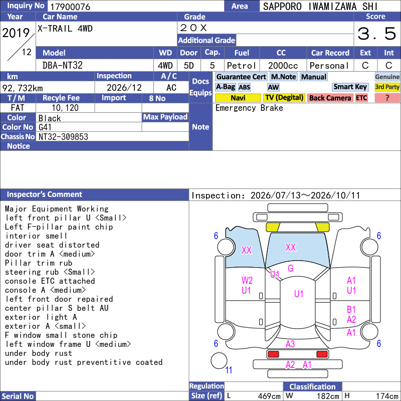Click the model code DBA-NT32
Screen dimensions: 401x401
point(62,65)
